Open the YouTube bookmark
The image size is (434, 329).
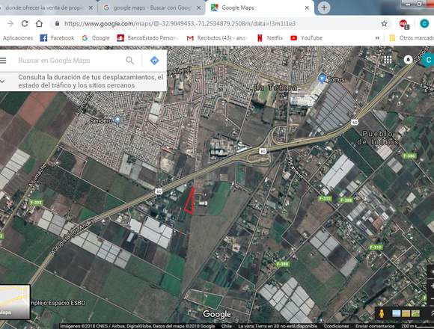[306, 38]
